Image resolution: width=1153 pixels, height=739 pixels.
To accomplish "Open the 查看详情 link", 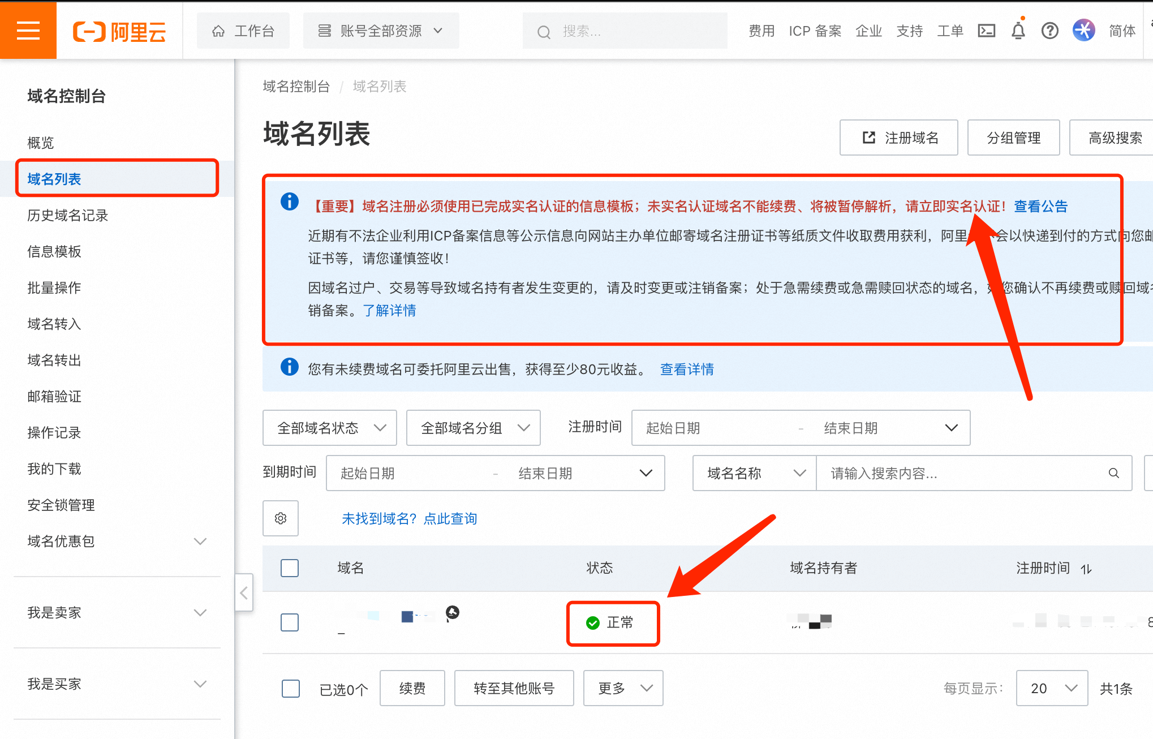I will tap(687, 369).
